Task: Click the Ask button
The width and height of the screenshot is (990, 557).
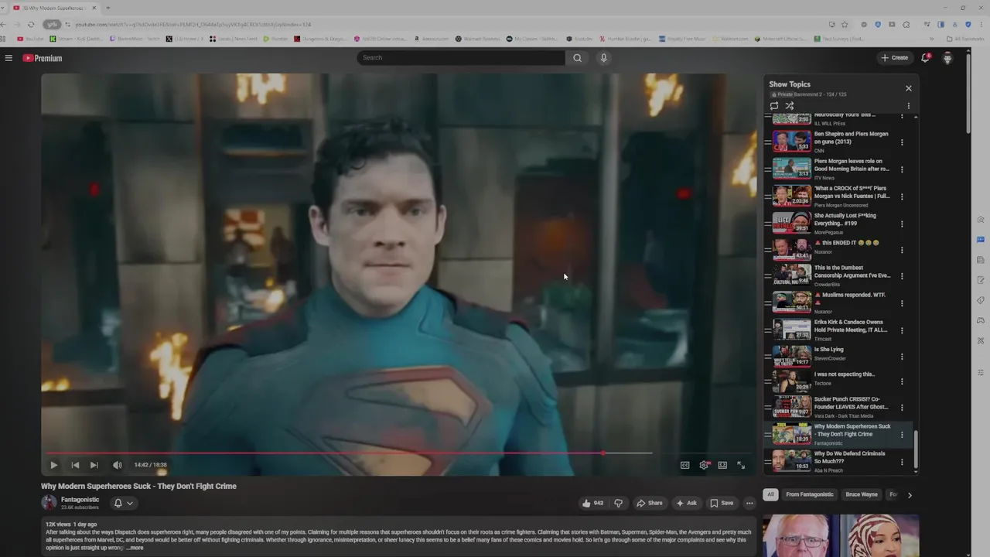Action: pyautogui.click(x=686, y=503)
